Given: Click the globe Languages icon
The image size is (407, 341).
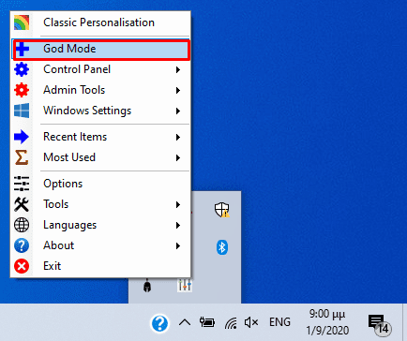Looking at the screenshot, I should pos(22,225).
